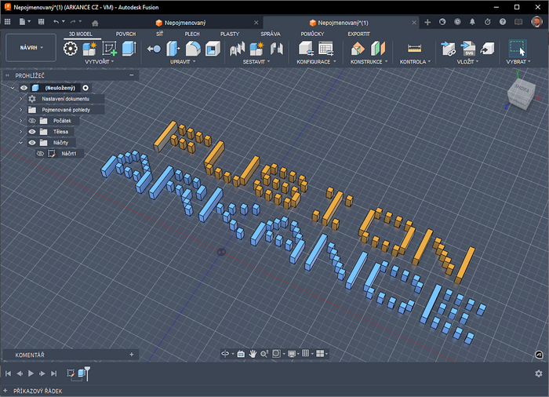
Task: Activate the Pan hand tool in navigation bar
Action: (x=253, y=354)
